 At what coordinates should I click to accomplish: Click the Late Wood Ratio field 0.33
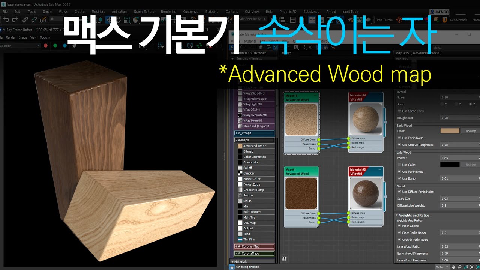point(459,246)
